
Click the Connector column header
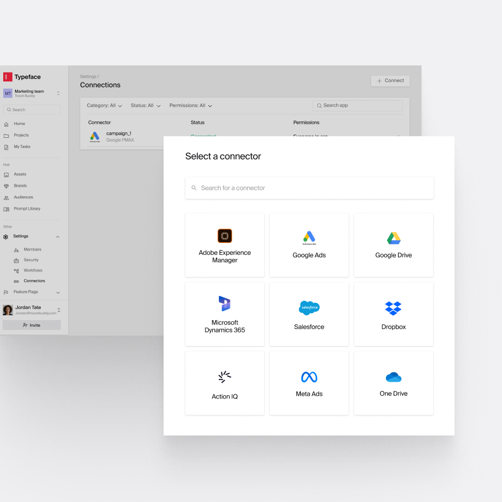click(99, 123)
